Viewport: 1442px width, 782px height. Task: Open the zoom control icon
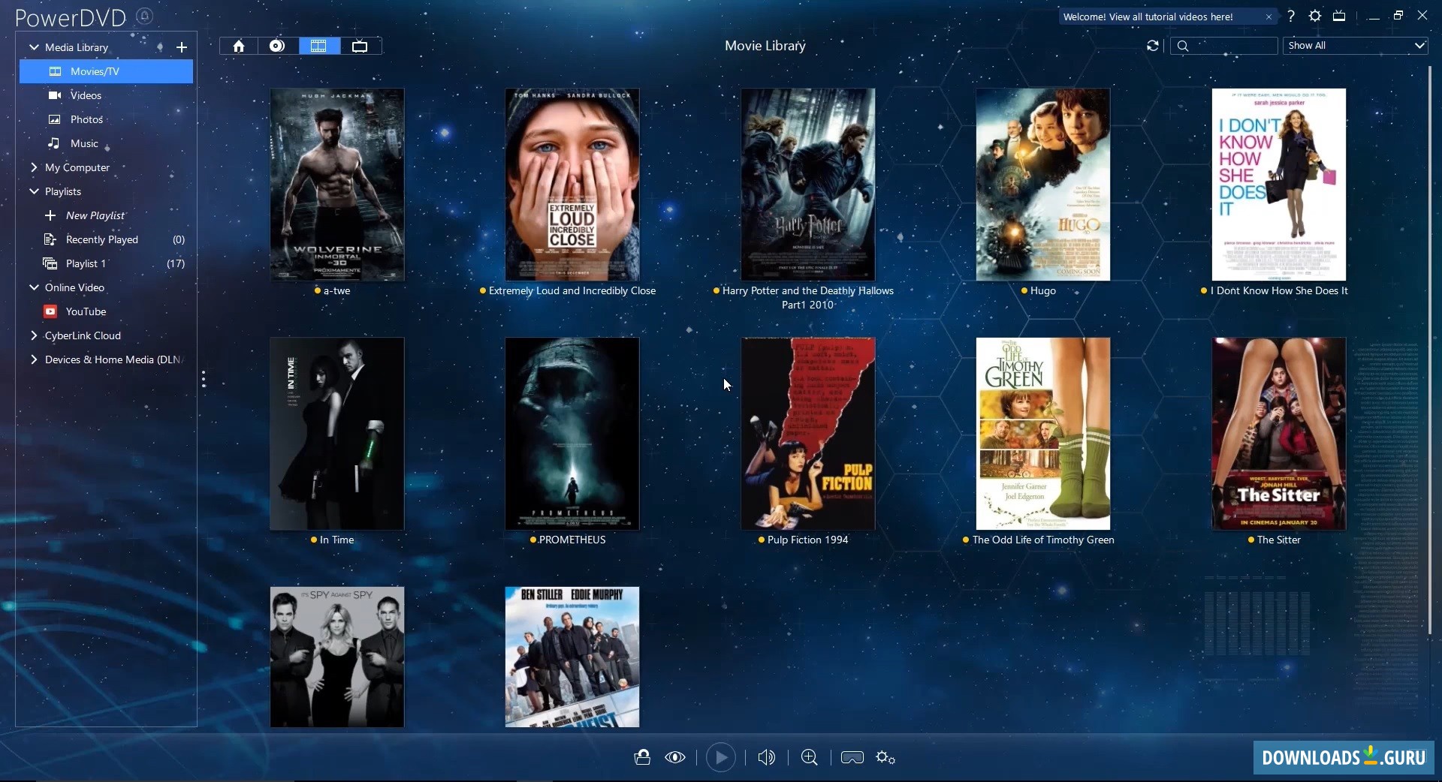point(809,757)
